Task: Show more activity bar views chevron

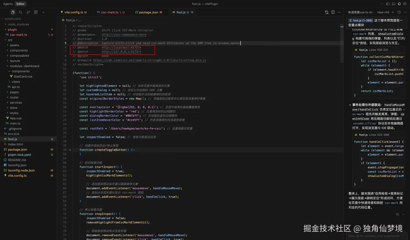Action: [x=43, y=12]
